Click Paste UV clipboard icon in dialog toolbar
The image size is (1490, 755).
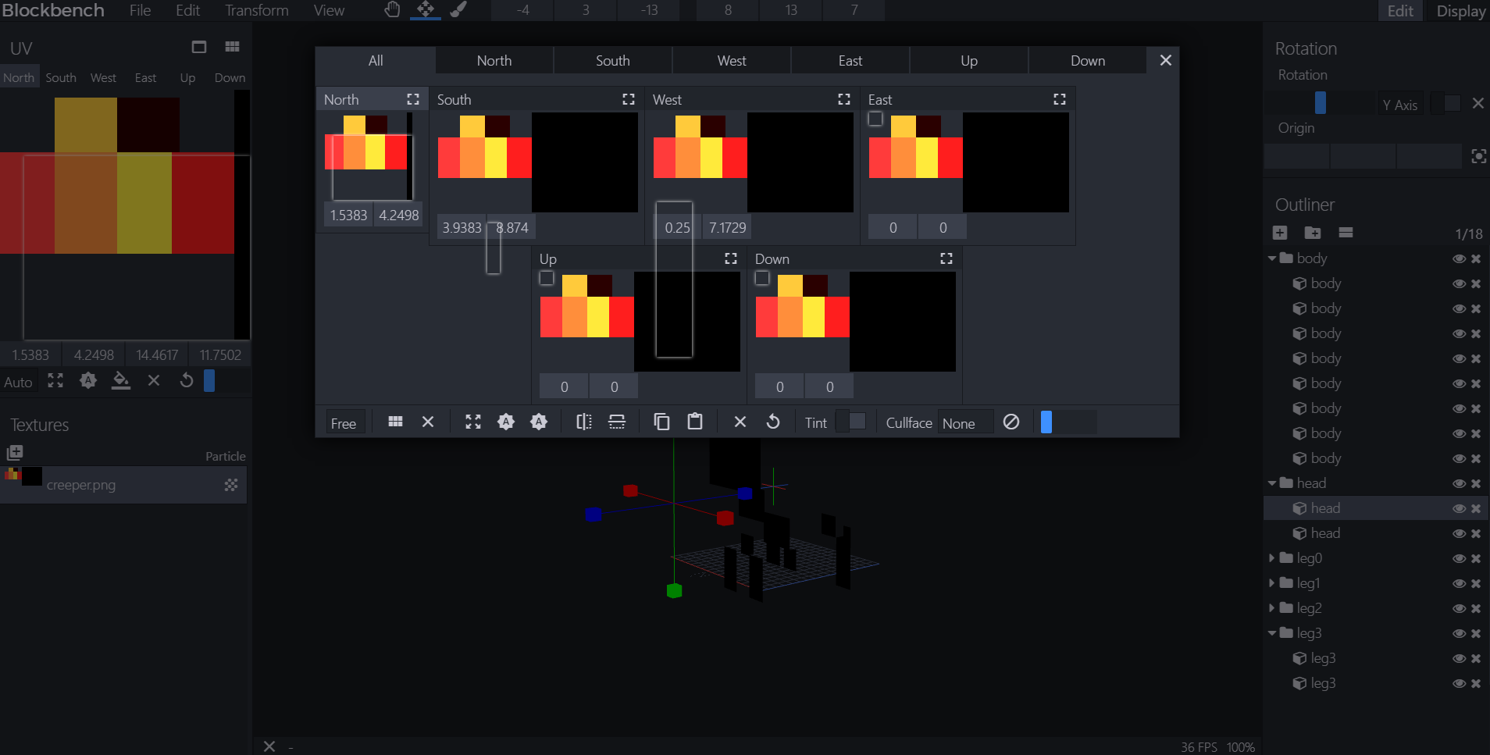[x=694, y=422]
